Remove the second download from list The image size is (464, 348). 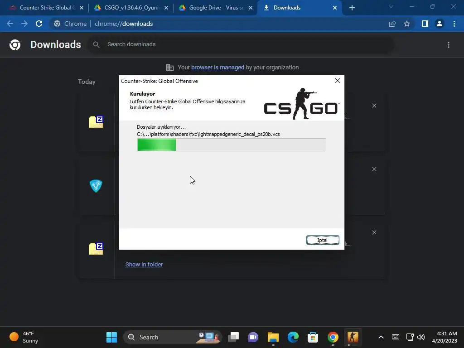pos(374,169)
